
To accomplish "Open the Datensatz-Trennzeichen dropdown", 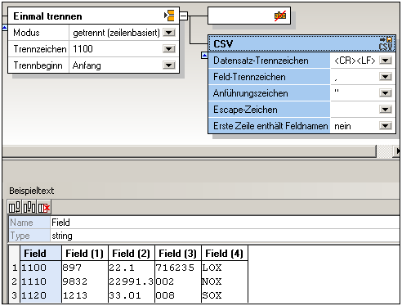I will pos(386,61).
